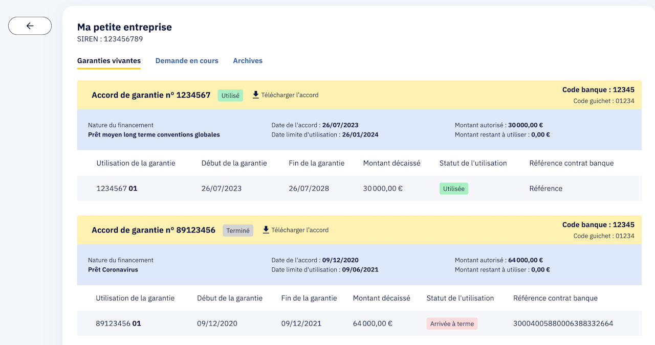Click the green Utilisé badge
The image size is (655, 345).
[230, 96]
